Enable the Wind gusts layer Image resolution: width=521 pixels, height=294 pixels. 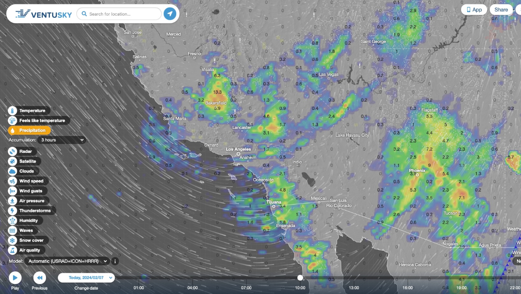[30, 191]
